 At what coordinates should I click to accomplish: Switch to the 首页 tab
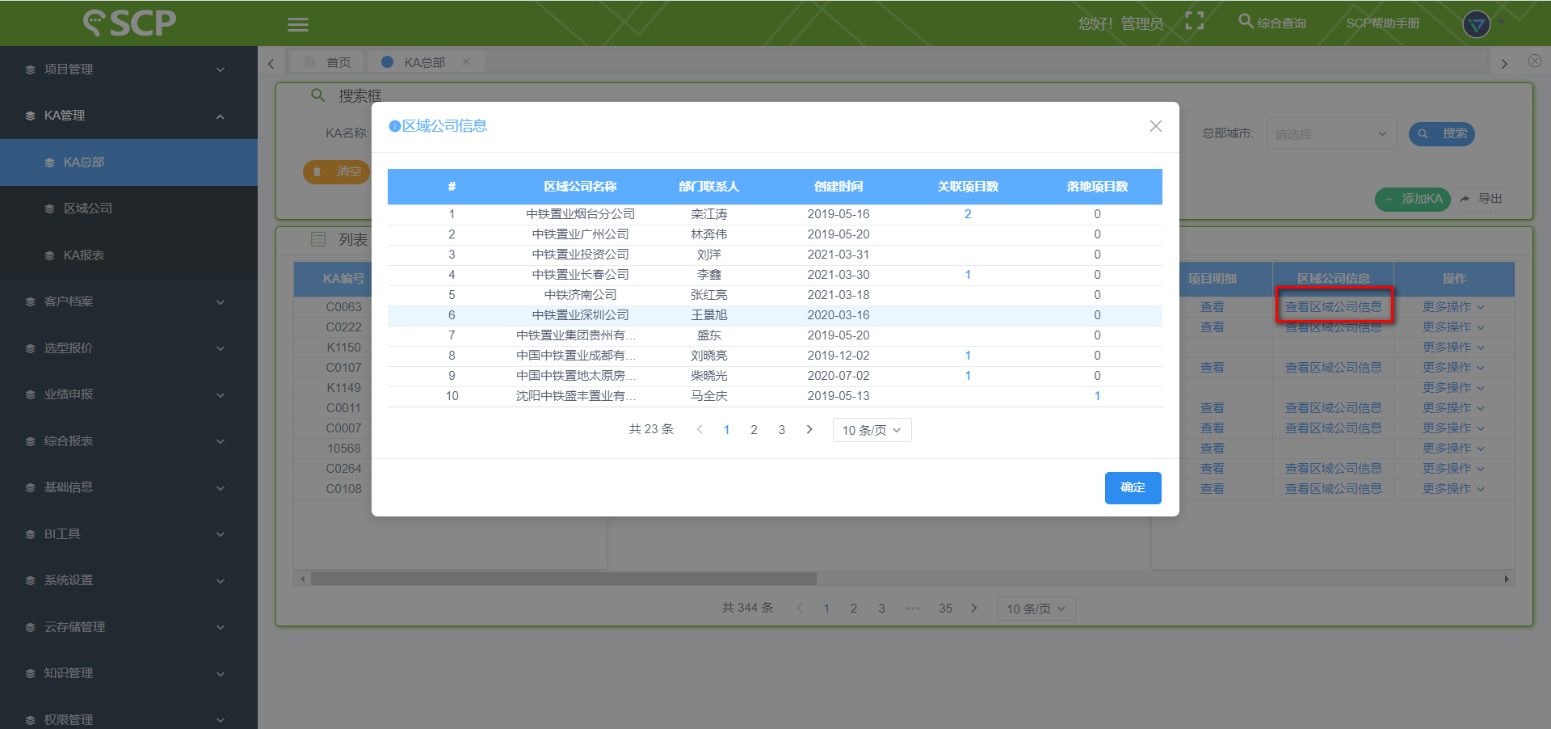click(328, 62)
